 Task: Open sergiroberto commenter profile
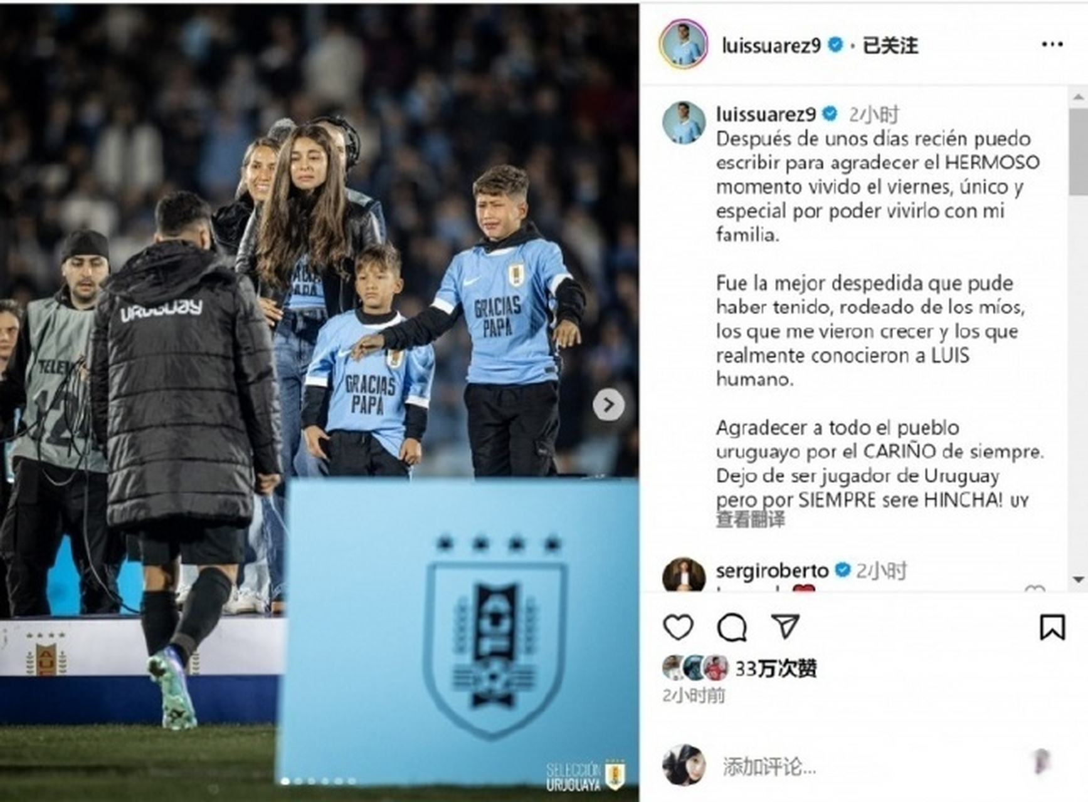772,570
